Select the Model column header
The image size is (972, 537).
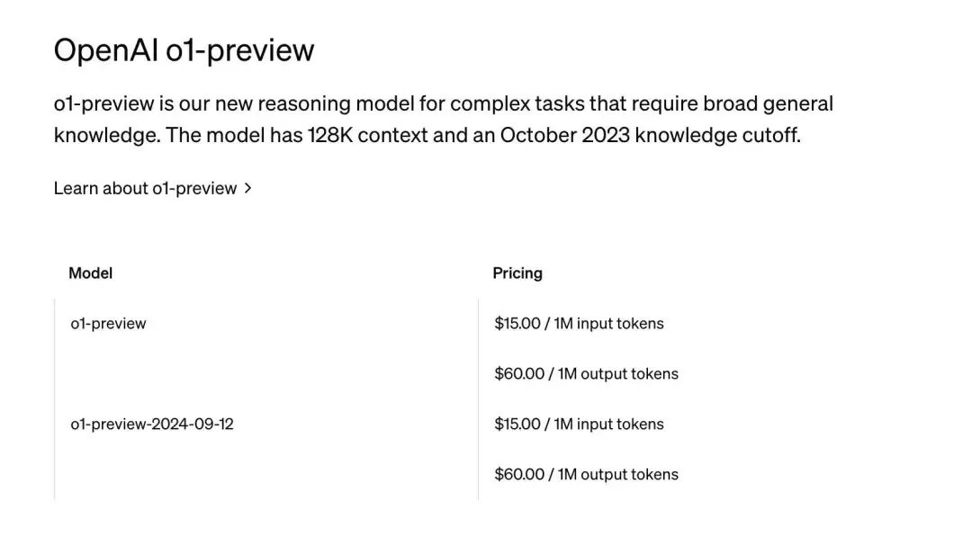(90, 273)
